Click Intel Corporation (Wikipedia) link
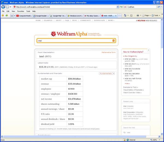164x142 pixels. coord(133,112)
